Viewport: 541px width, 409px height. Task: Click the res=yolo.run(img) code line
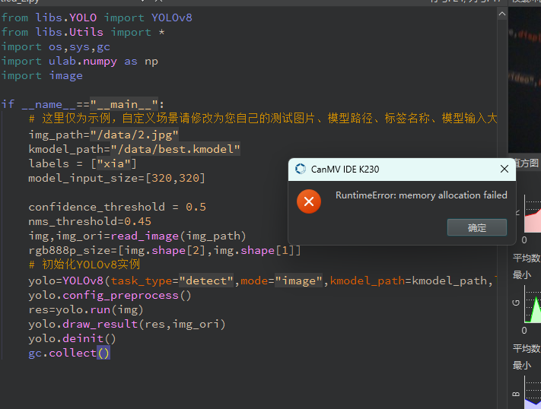pyautogui.click(x=86, y=309)
